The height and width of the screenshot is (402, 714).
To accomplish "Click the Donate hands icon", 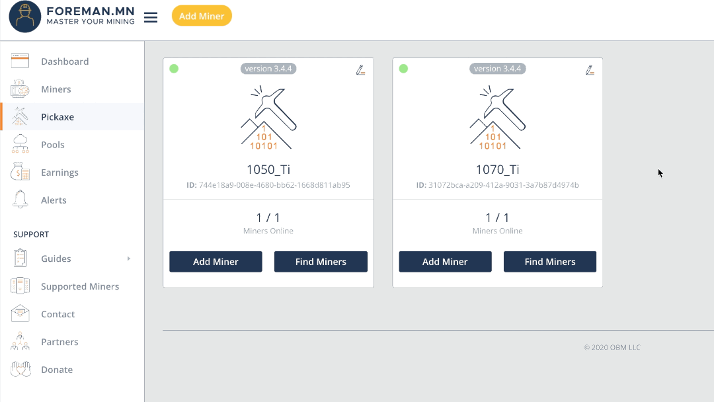I will 20,369.
